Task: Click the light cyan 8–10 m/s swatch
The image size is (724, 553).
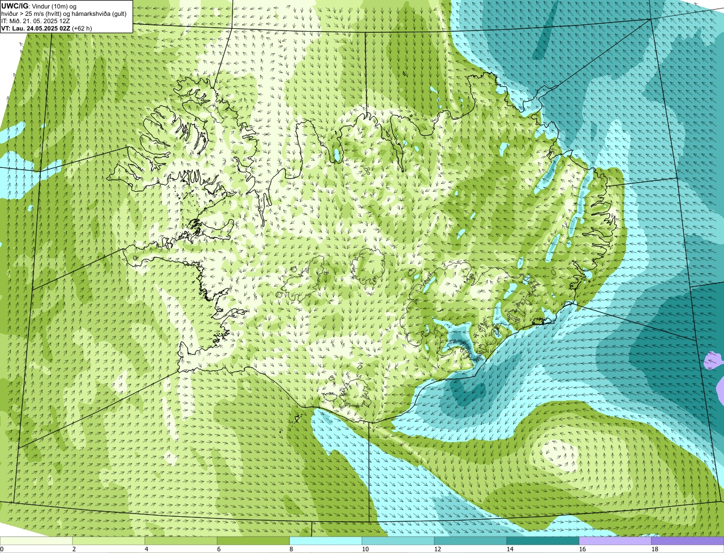Action: click(x=326, y=541)
